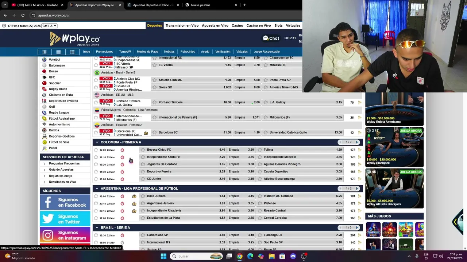Screen dimensions: 467x262
Task: Favorite the Jaguares De Córdoba match star
Action: coord(96,164)
